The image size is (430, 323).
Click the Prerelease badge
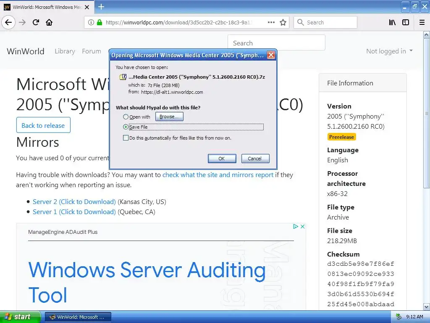[x=341, y=137]
